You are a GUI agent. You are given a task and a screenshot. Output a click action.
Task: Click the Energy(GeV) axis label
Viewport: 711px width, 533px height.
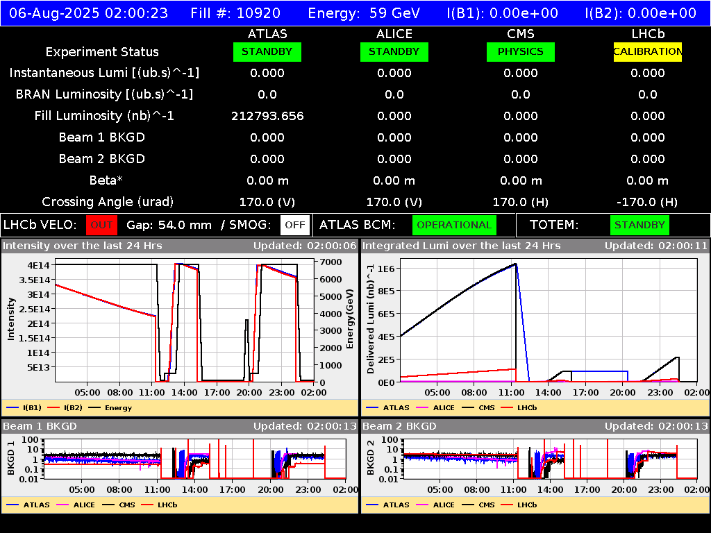click(350, 319)
